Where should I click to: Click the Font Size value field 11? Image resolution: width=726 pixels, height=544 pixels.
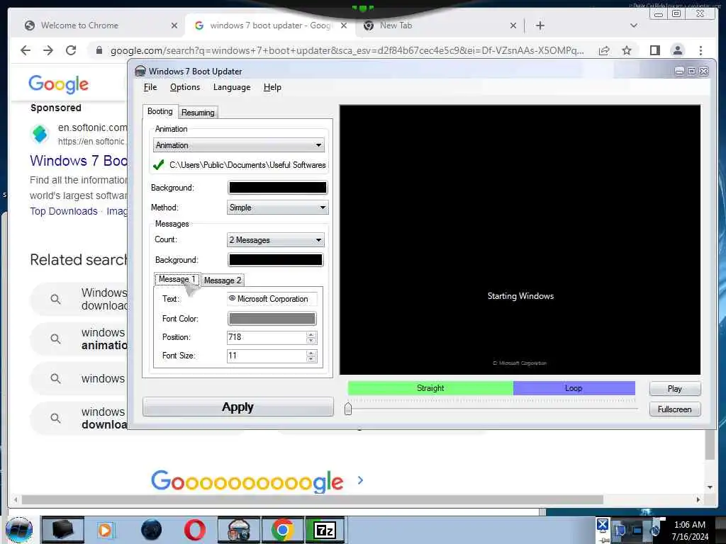coord(267,356)
